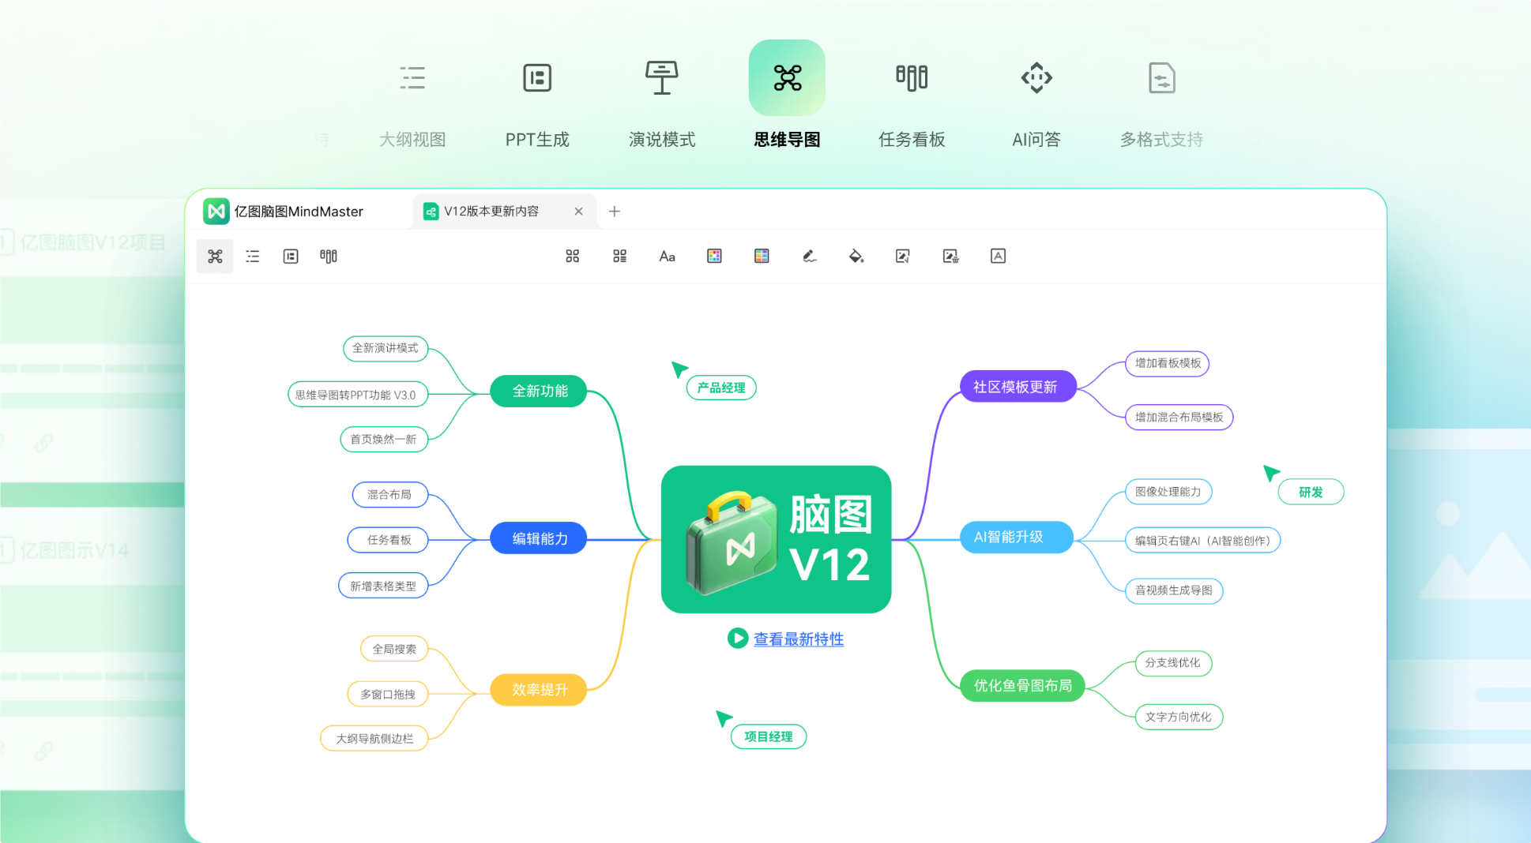Click the text box A icon
This screenshot has width=1531, height=843.
tap(998, 256)
